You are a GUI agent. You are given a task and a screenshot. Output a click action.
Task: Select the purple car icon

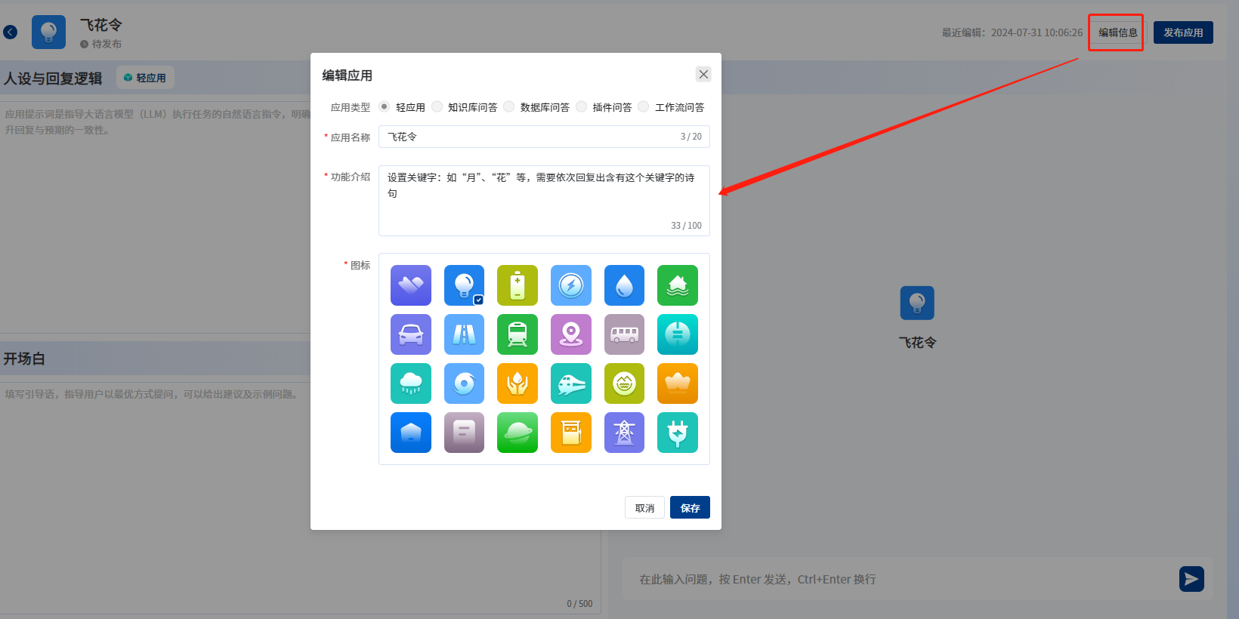(411, 334)
